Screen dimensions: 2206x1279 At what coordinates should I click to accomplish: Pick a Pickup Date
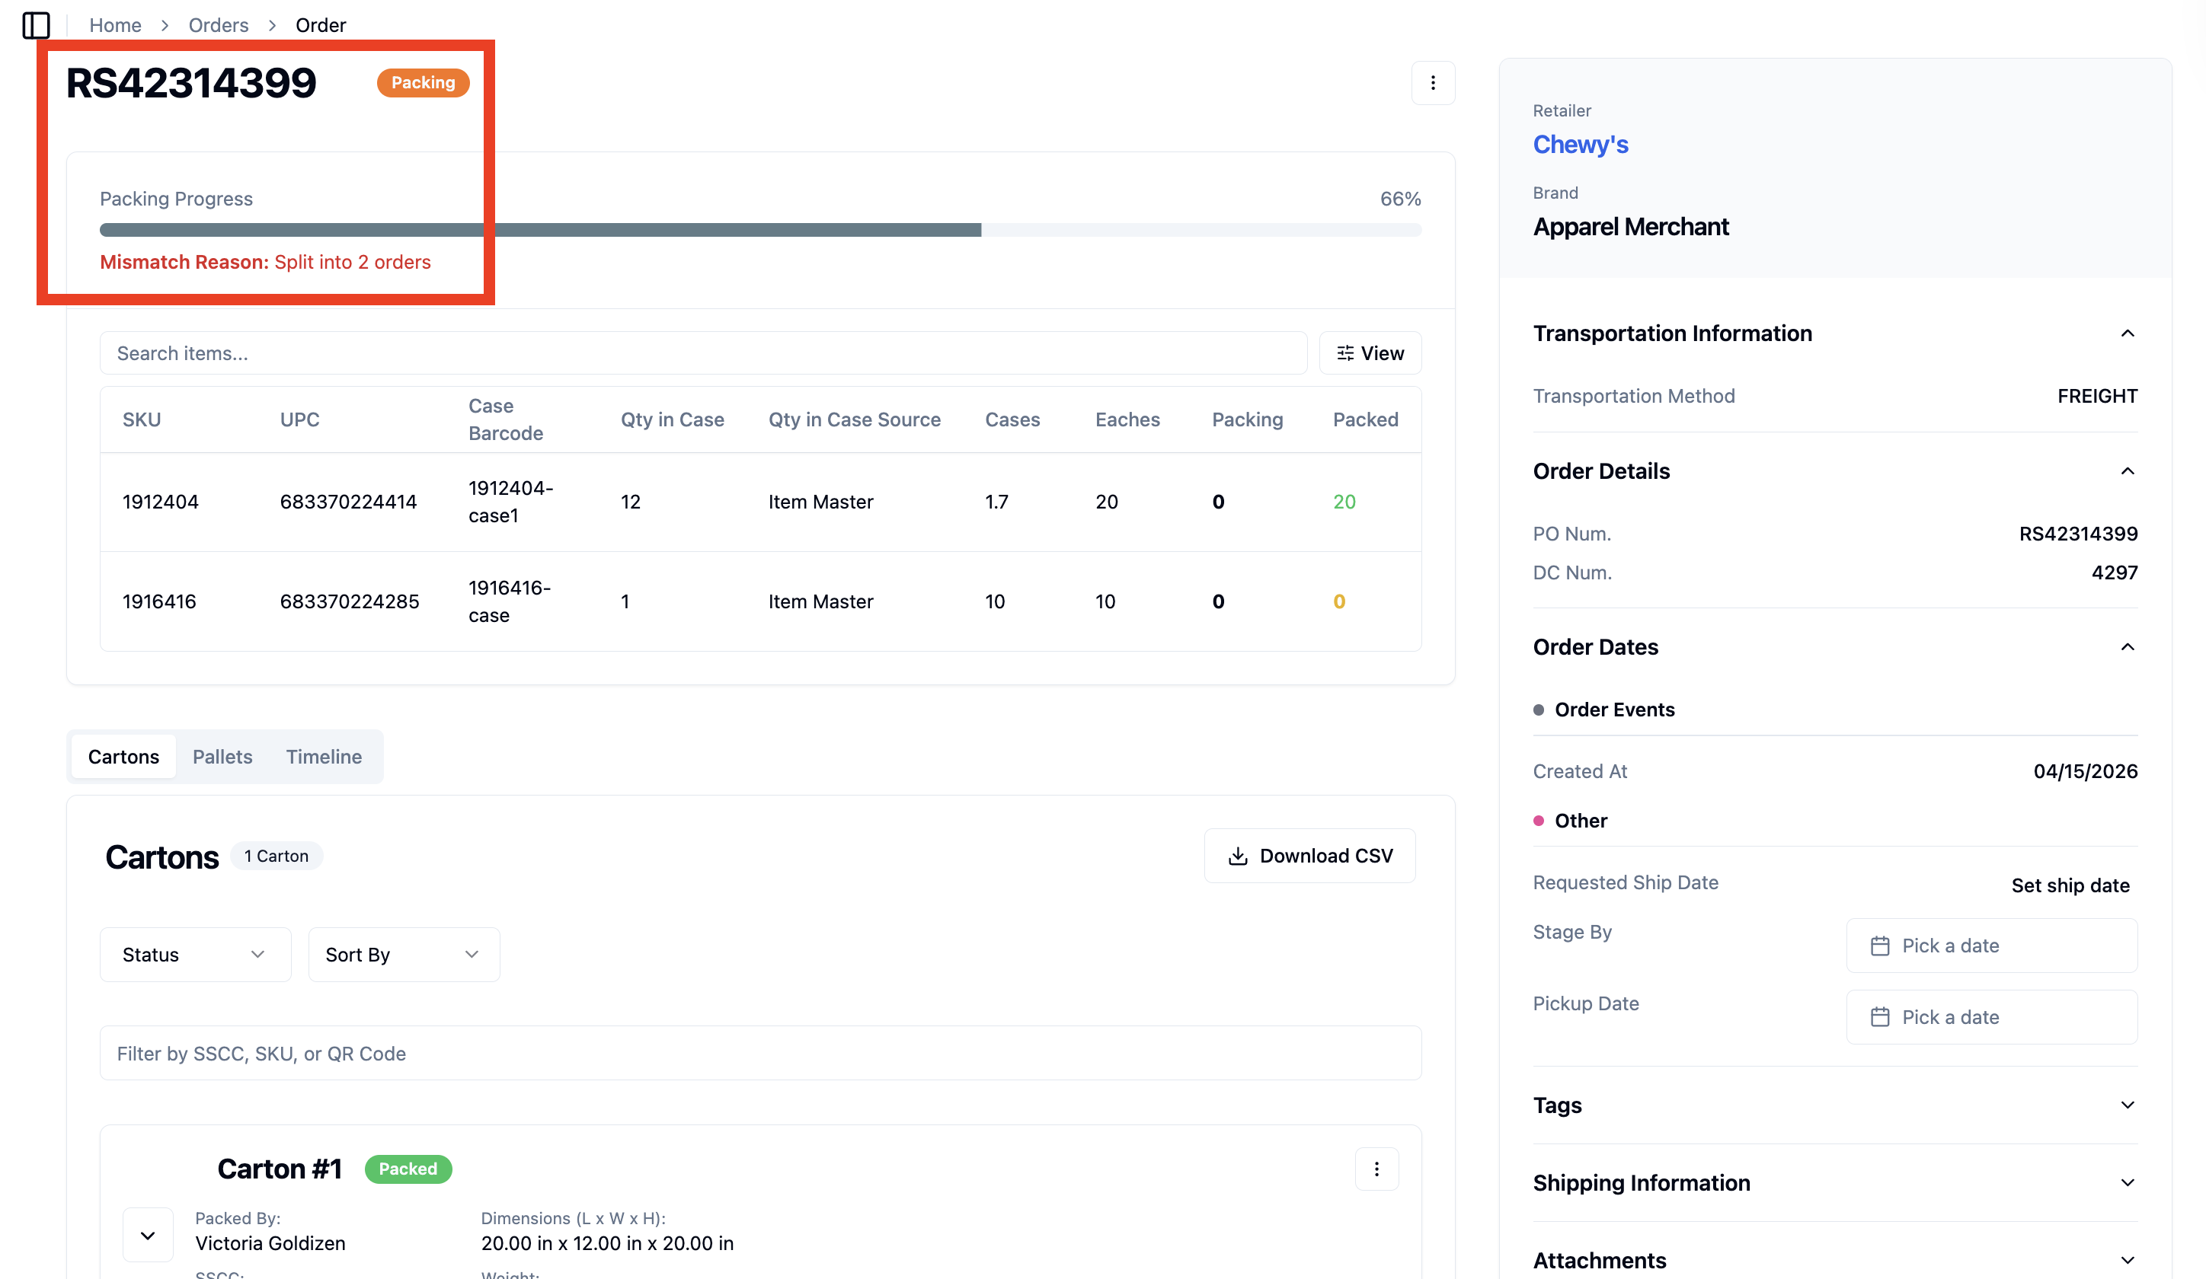click(x=1991, y=1017)
